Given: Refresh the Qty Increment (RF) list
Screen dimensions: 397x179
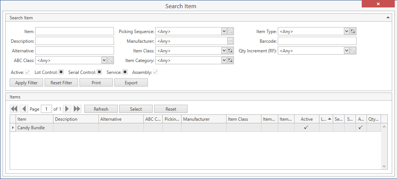Looking at the screenshot, I should (353, 51).
